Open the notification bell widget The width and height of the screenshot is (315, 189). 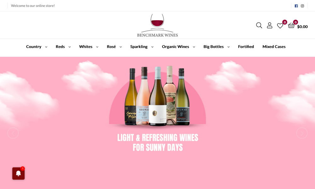[19, 173]
